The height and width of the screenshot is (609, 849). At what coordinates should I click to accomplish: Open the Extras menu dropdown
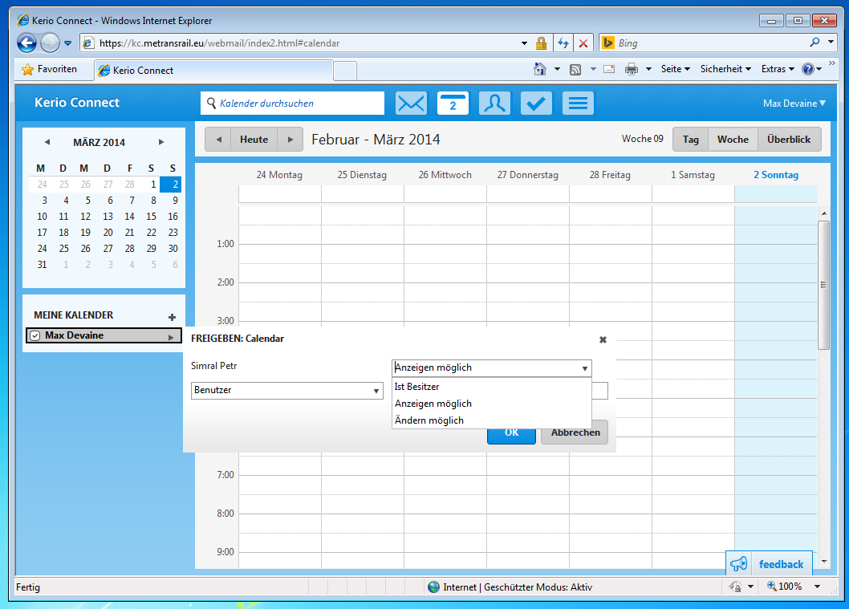pyautogui.click(x=778, y=69)
